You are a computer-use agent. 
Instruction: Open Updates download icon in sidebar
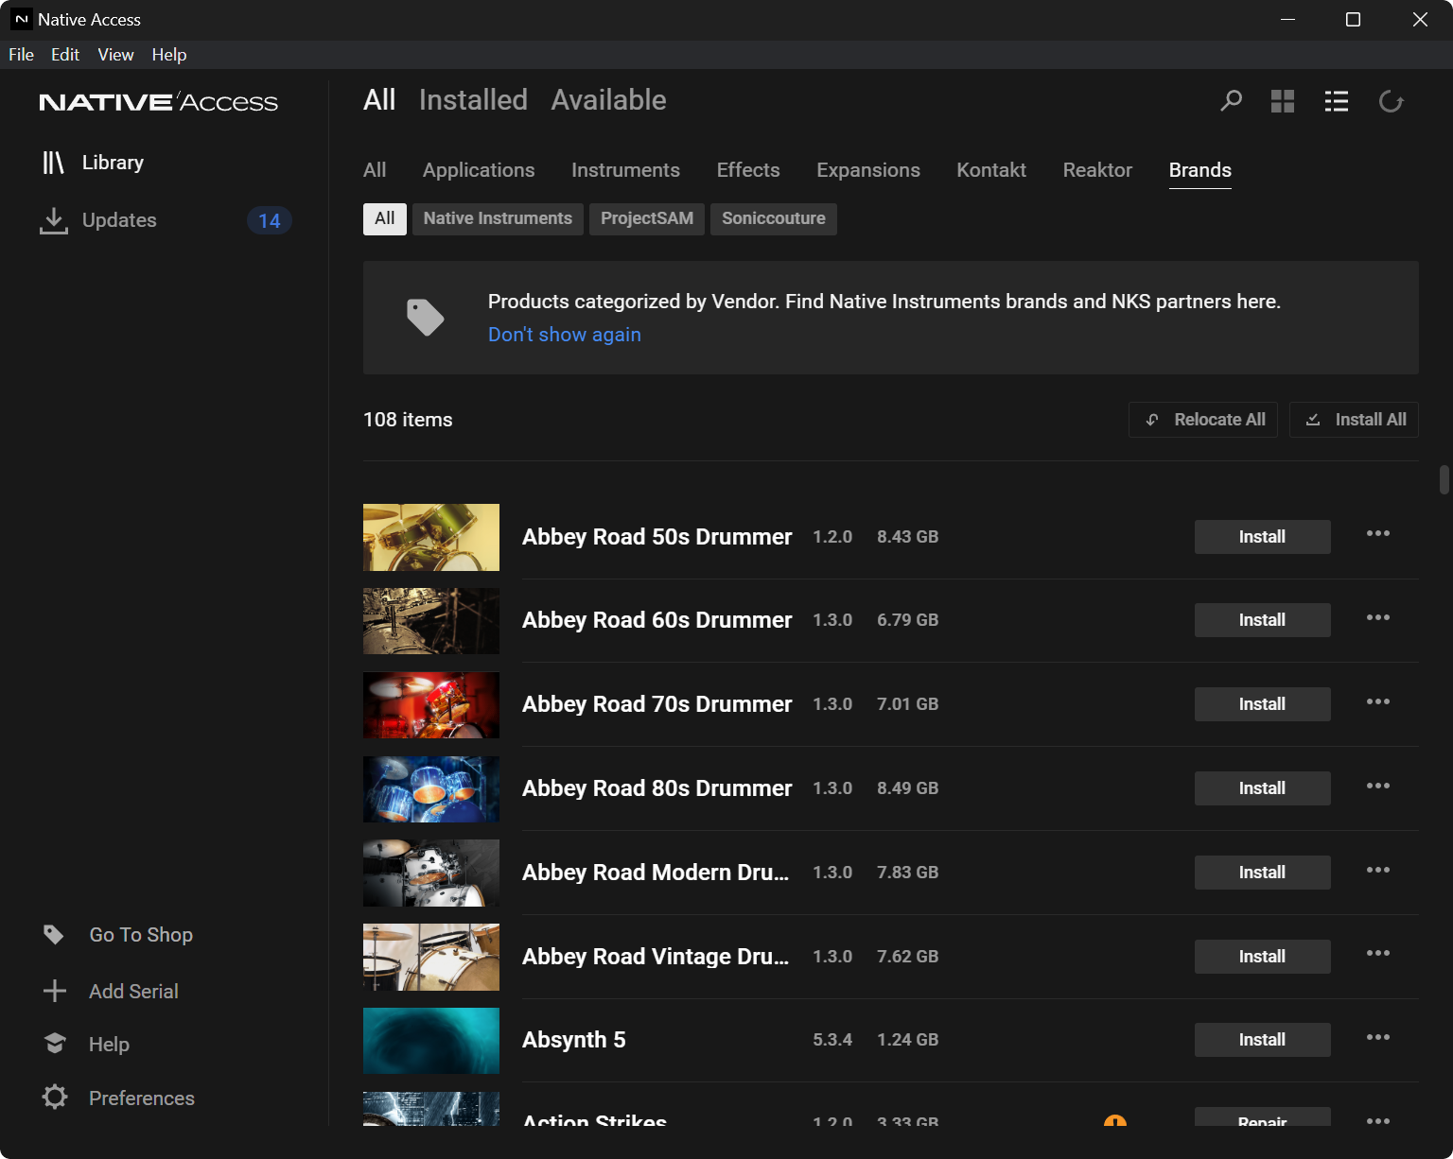click(54, 220)
